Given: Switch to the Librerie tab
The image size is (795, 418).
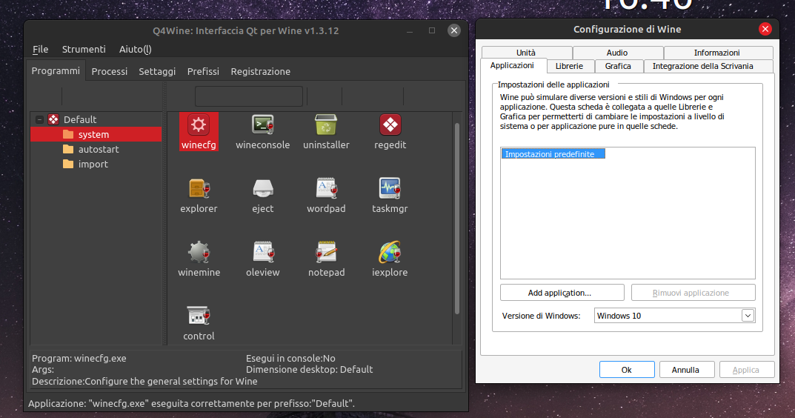Looking at the screenshot, I should tap(569, 66).
